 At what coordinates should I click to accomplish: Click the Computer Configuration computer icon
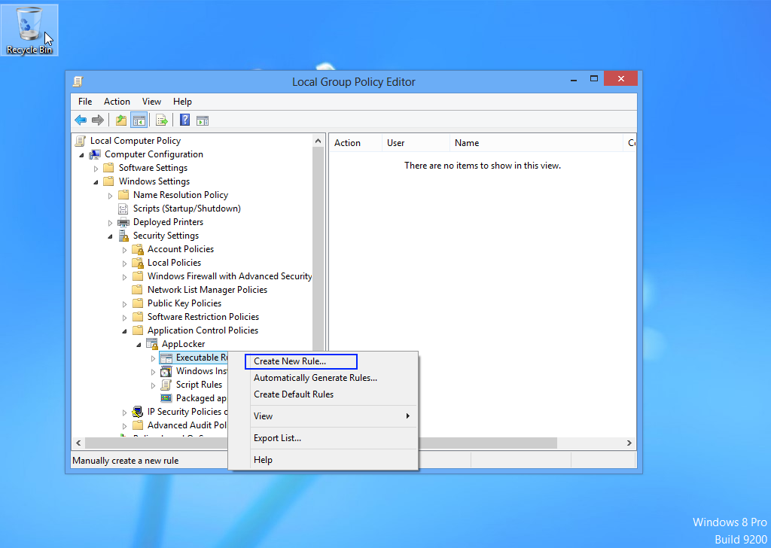(x=94, y=155)
